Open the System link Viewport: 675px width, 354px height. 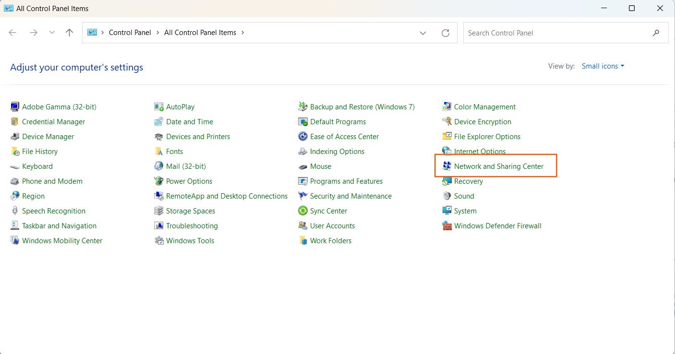click(x=465, y=211)
